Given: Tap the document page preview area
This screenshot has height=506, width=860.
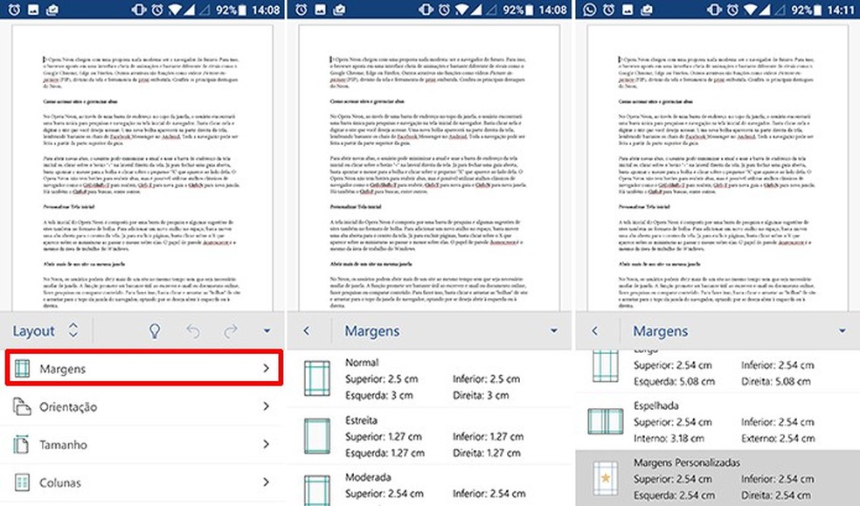Looking at the screenshot, I should tap(143, 157).
